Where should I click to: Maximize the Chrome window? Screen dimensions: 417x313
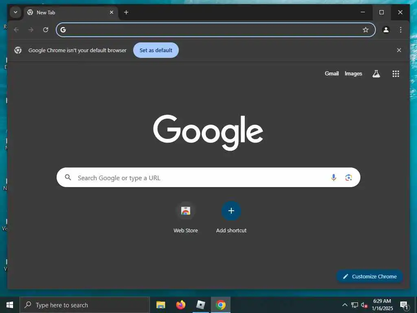tap(381, 12)
